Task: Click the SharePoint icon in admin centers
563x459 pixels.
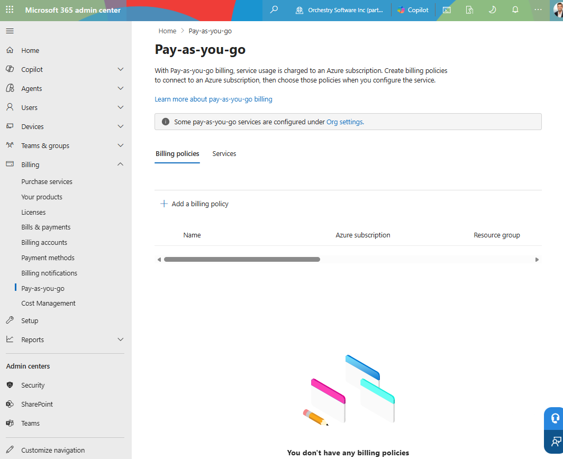Action: click(x=10, y=403)
